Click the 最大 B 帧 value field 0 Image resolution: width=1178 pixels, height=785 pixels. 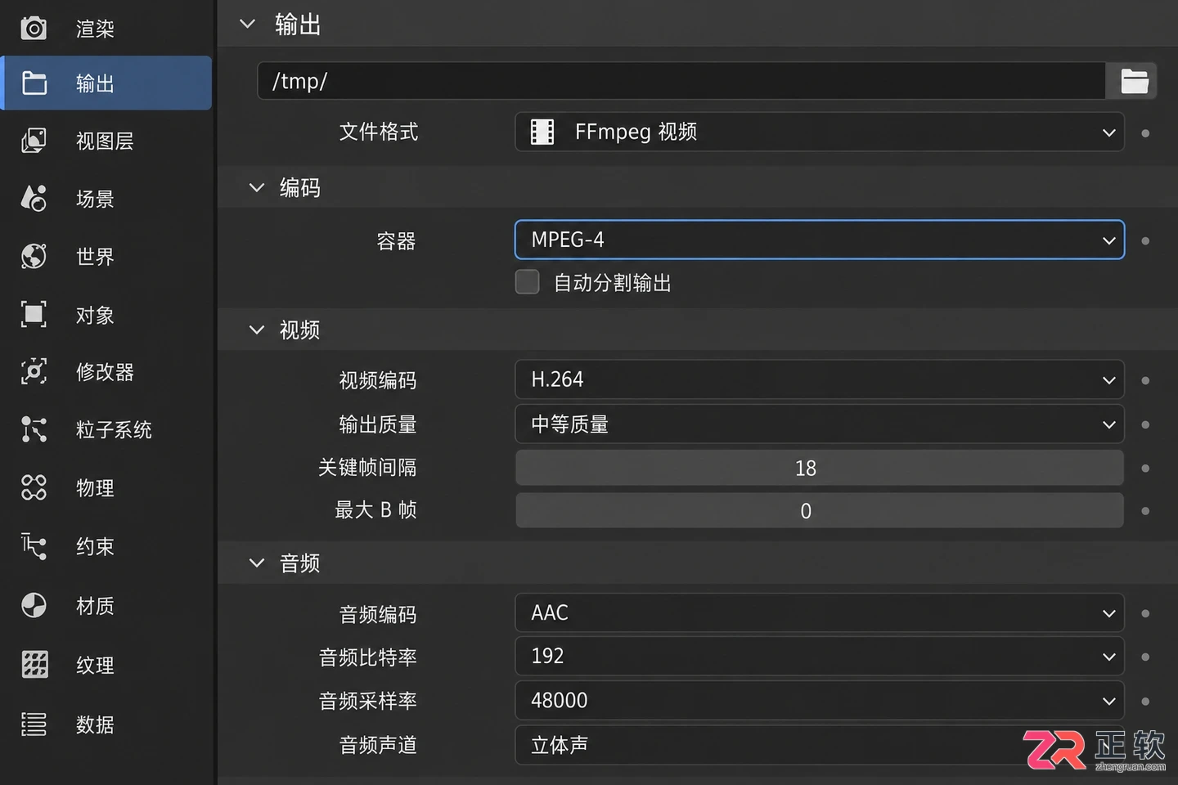(820, 510)
